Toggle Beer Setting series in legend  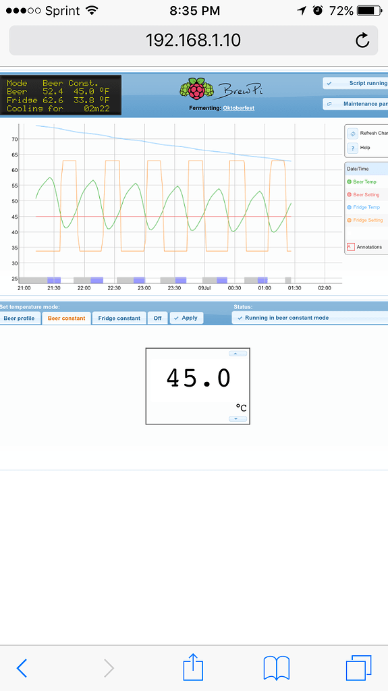click(x=366, y=194)
